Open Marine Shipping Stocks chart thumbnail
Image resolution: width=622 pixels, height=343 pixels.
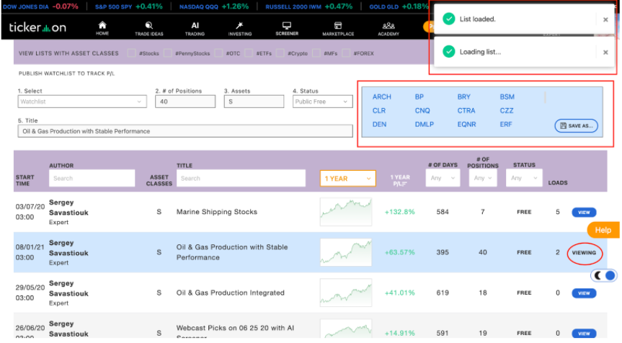click(x=346, y=212)
